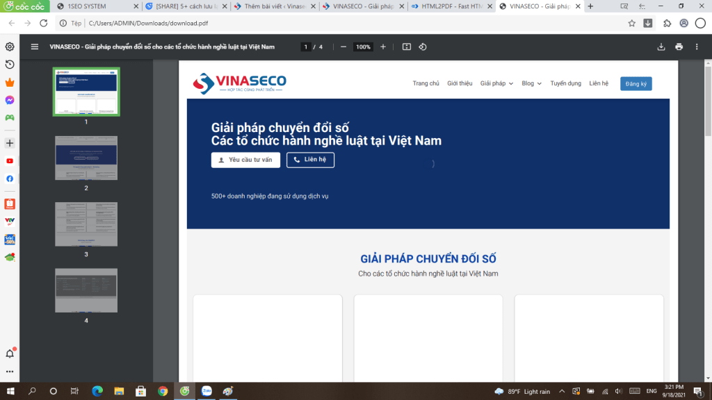Zoom in the PDF with plus button
The image size is (712, 400).
[x=383, y=47]
